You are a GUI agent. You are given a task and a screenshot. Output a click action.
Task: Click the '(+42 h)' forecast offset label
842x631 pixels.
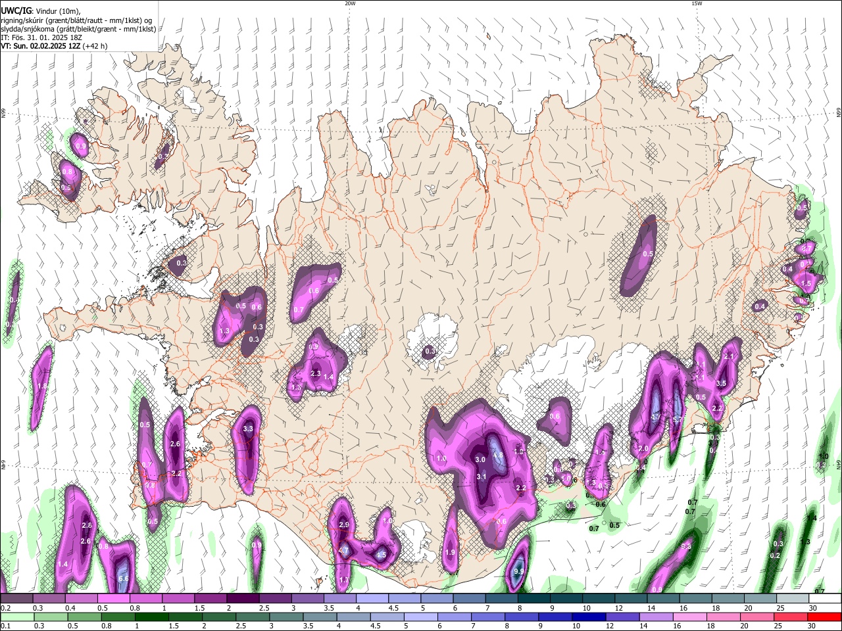[x=95, y=46]
